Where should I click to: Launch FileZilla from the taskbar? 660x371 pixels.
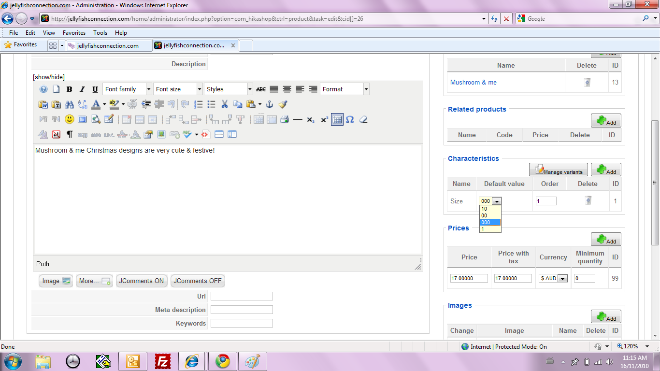tap(163, 361)
